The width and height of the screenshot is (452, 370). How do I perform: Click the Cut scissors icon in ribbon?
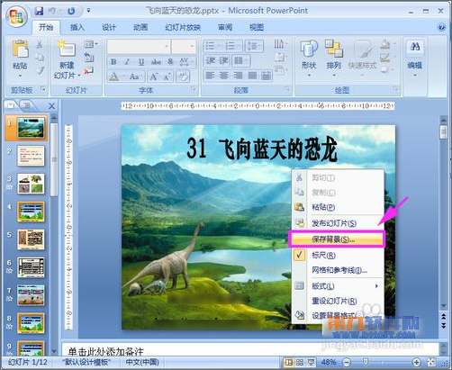pyautogui.click(x=40, y=44)
